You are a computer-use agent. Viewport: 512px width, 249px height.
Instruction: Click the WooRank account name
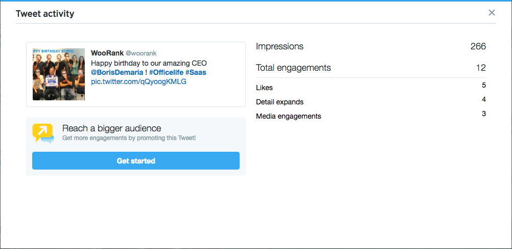pyautogui.click(x=107, y=53)
